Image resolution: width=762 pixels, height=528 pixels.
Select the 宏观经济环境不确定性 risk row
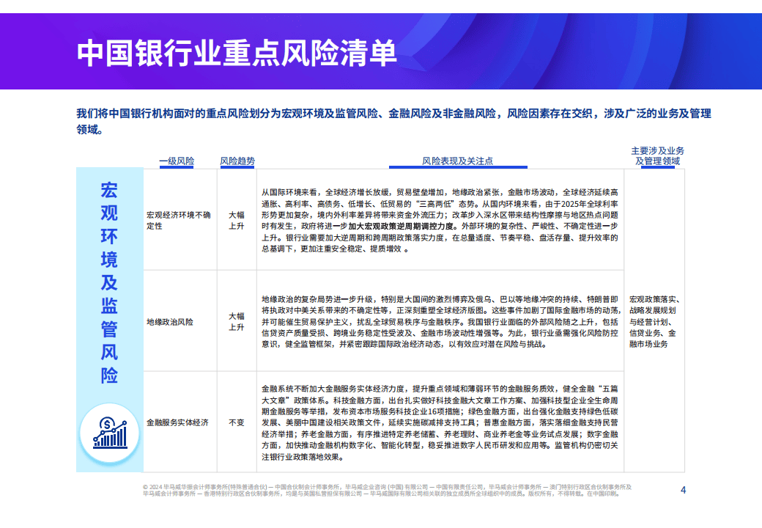[x=177, y=219]
